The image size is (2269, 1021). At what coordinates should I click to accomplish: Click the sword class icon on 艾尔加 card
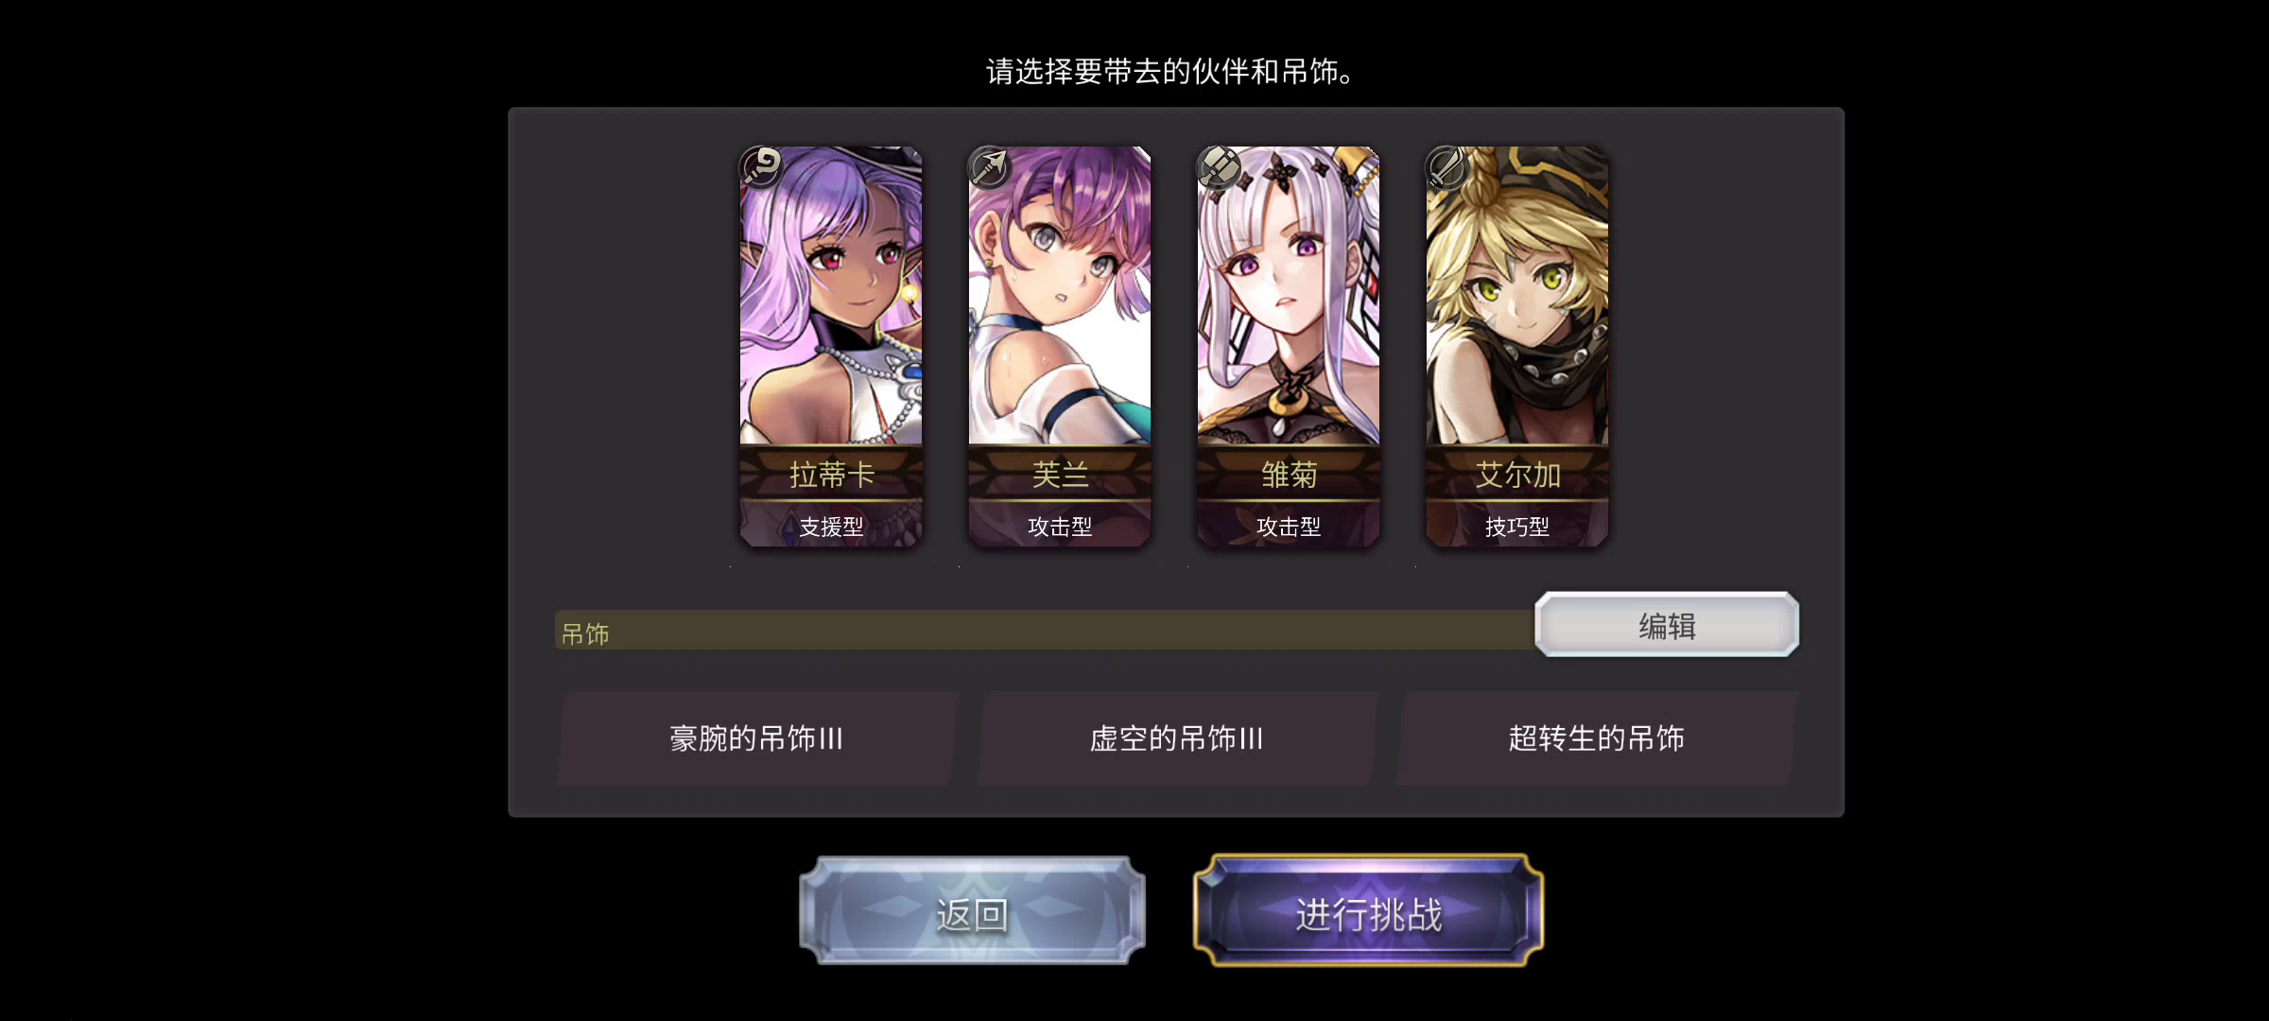point(1447,167)
